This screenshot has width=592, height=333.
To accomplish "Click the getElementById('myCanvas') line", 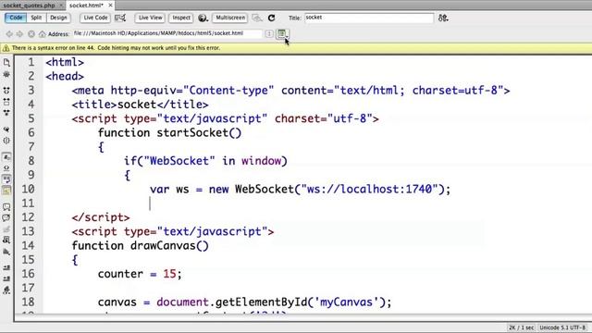I will click(x=244, y=302).
